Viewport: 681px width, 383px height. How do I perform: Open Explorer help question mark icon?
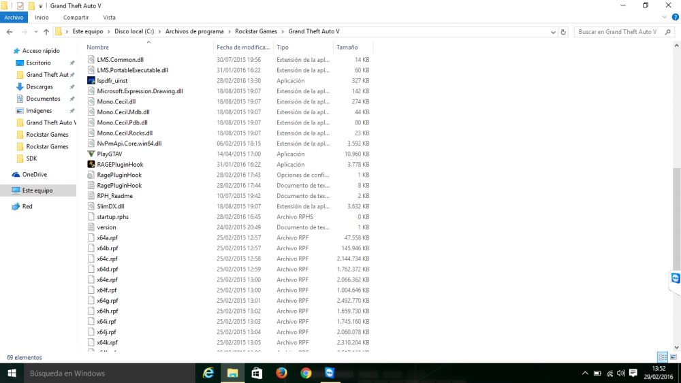[676, 18]
